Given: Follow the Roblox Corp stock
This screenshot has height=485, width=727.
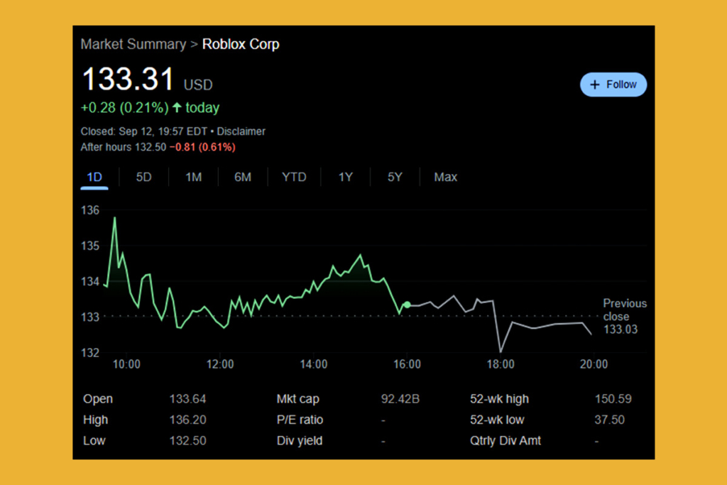Looking at the screenshot, I should (x=613, y=84).
